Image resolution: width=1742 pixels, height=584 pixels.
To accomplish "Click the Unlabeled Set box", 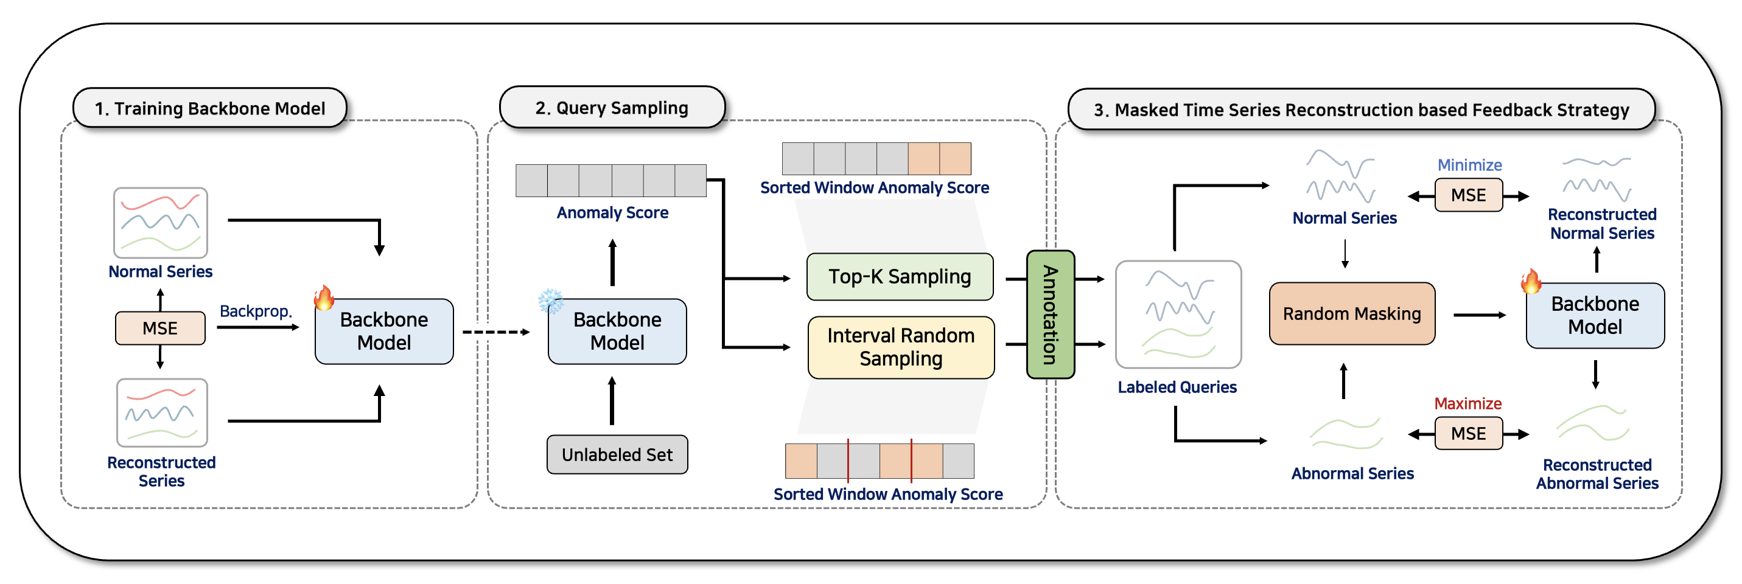I will point(617,454).
